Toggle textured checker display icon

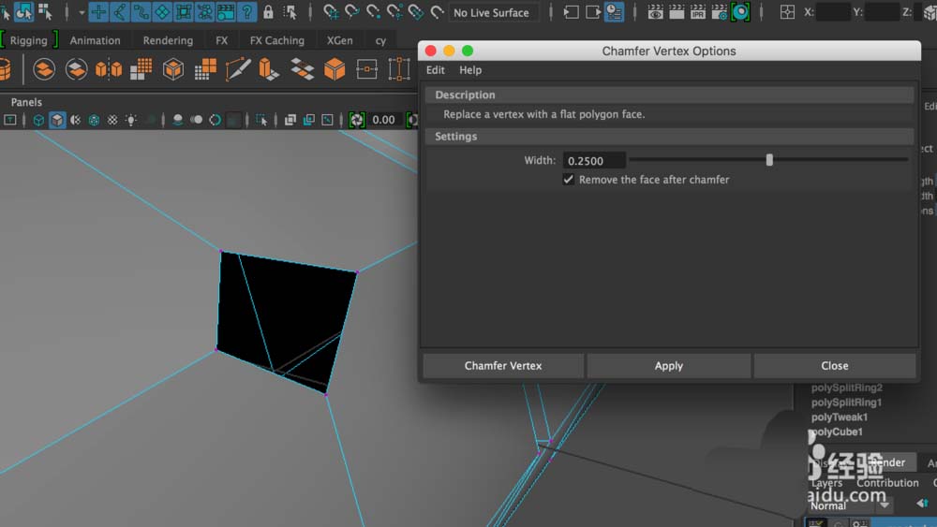(x=112, y=120)
